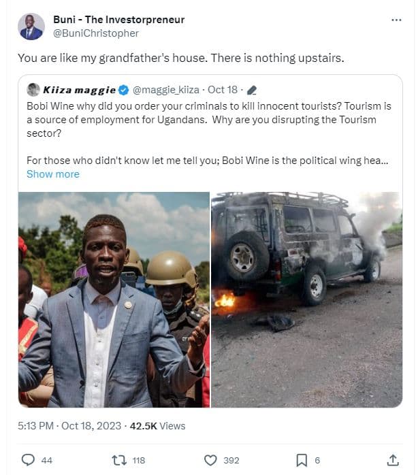Viewport: 416px width, 475px height.
Task: Click Kiiza maggie's small avatar
Action: click(33, 90)
